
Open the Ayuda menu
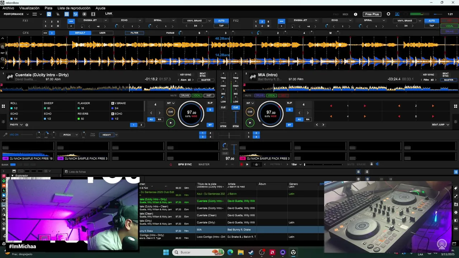point(100,8)
